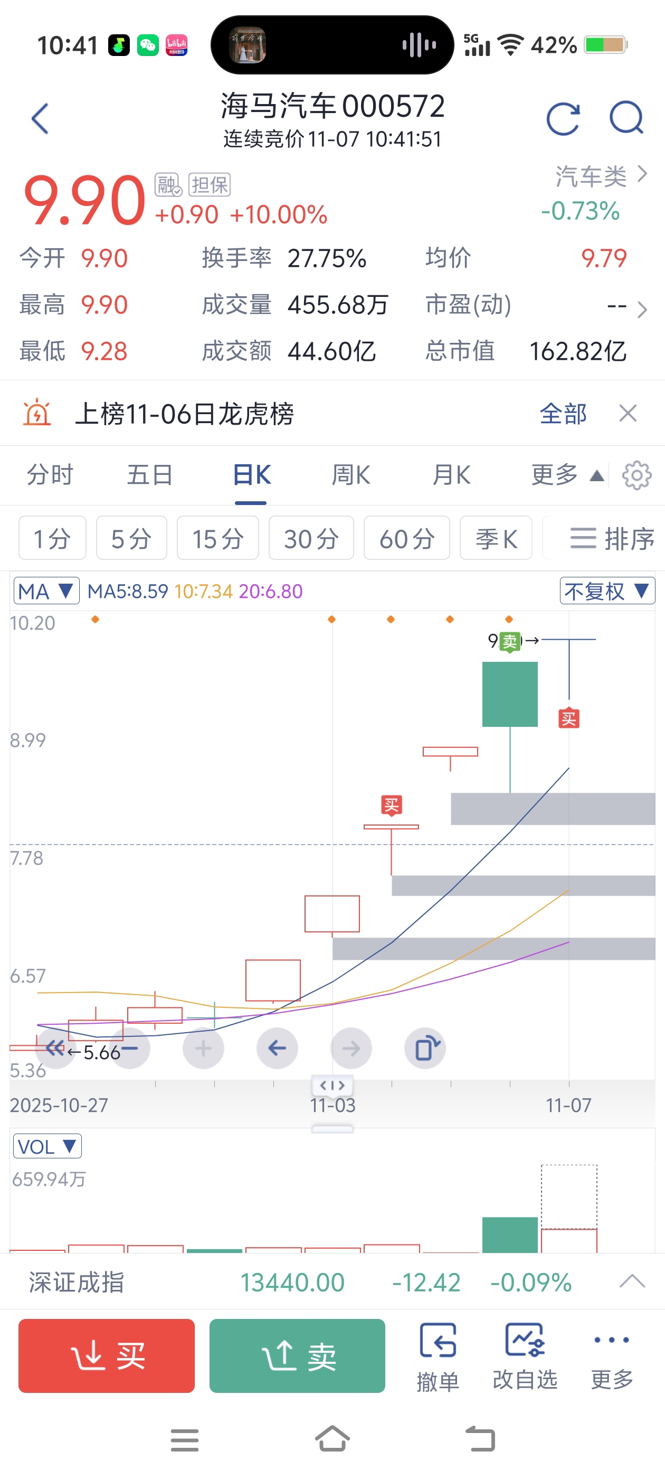This screenshot has height=1479, width=665.
Task: Move chart cursor left with arrow button
Action: pos(277,1049)
